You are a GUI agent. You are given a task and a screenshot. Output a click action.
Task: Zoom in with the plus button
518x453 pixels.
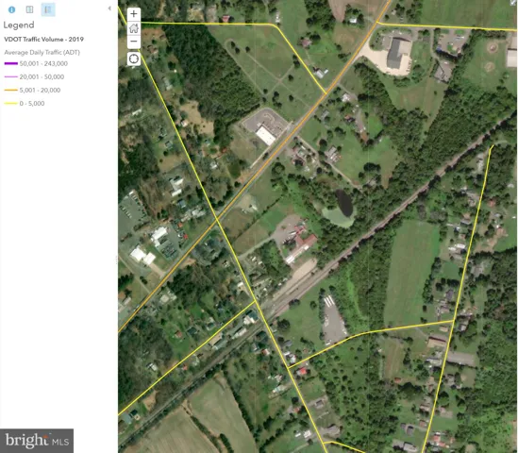pos(134,14)
